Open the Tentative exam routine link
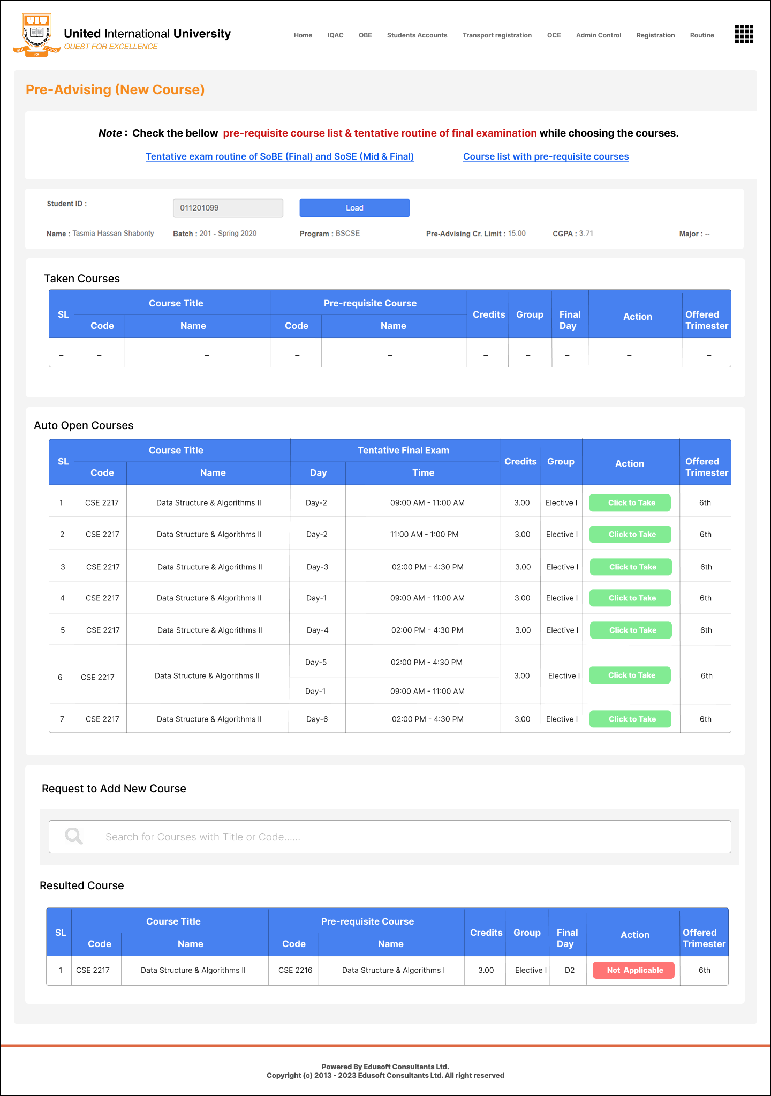This screenshot has width=771, height=1096. click(279, 156)
